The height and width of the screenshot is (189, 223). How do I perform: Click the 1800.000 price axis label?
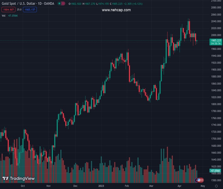tap(216, 104)
